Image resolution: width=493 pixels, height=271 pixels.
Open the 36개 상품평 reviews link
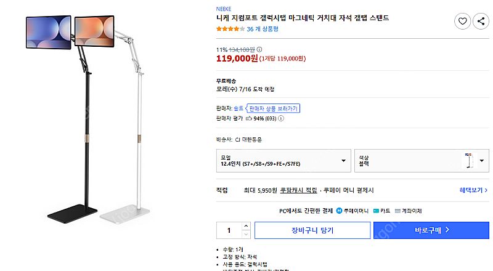click(263, 28)
